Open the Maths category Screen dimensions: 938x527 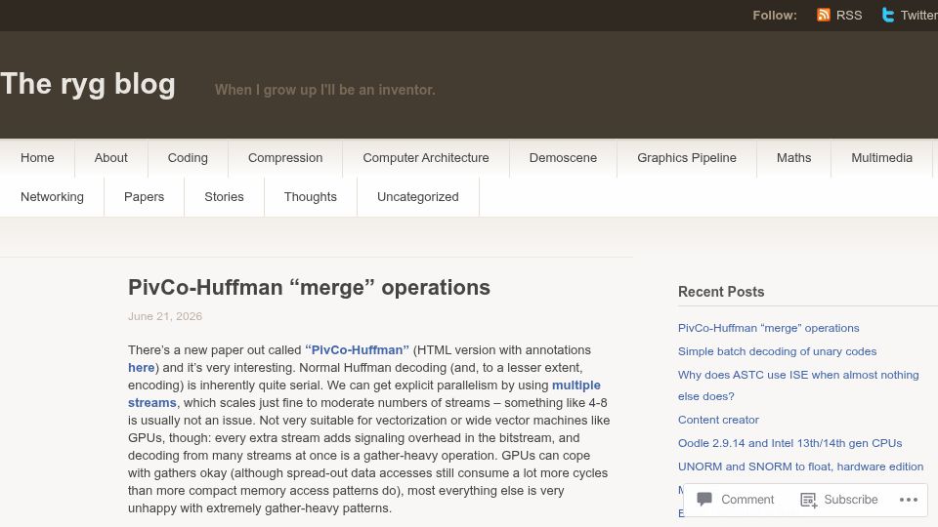point(793,158)
